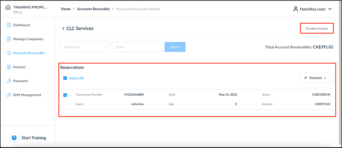
Task: Click the Start Training question mark icon
Action: tap(14, 138)
